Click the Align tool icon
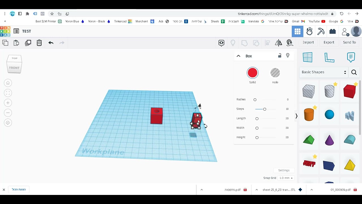The height and width of the screenshot is (204, 362). [x=267, y=43]
